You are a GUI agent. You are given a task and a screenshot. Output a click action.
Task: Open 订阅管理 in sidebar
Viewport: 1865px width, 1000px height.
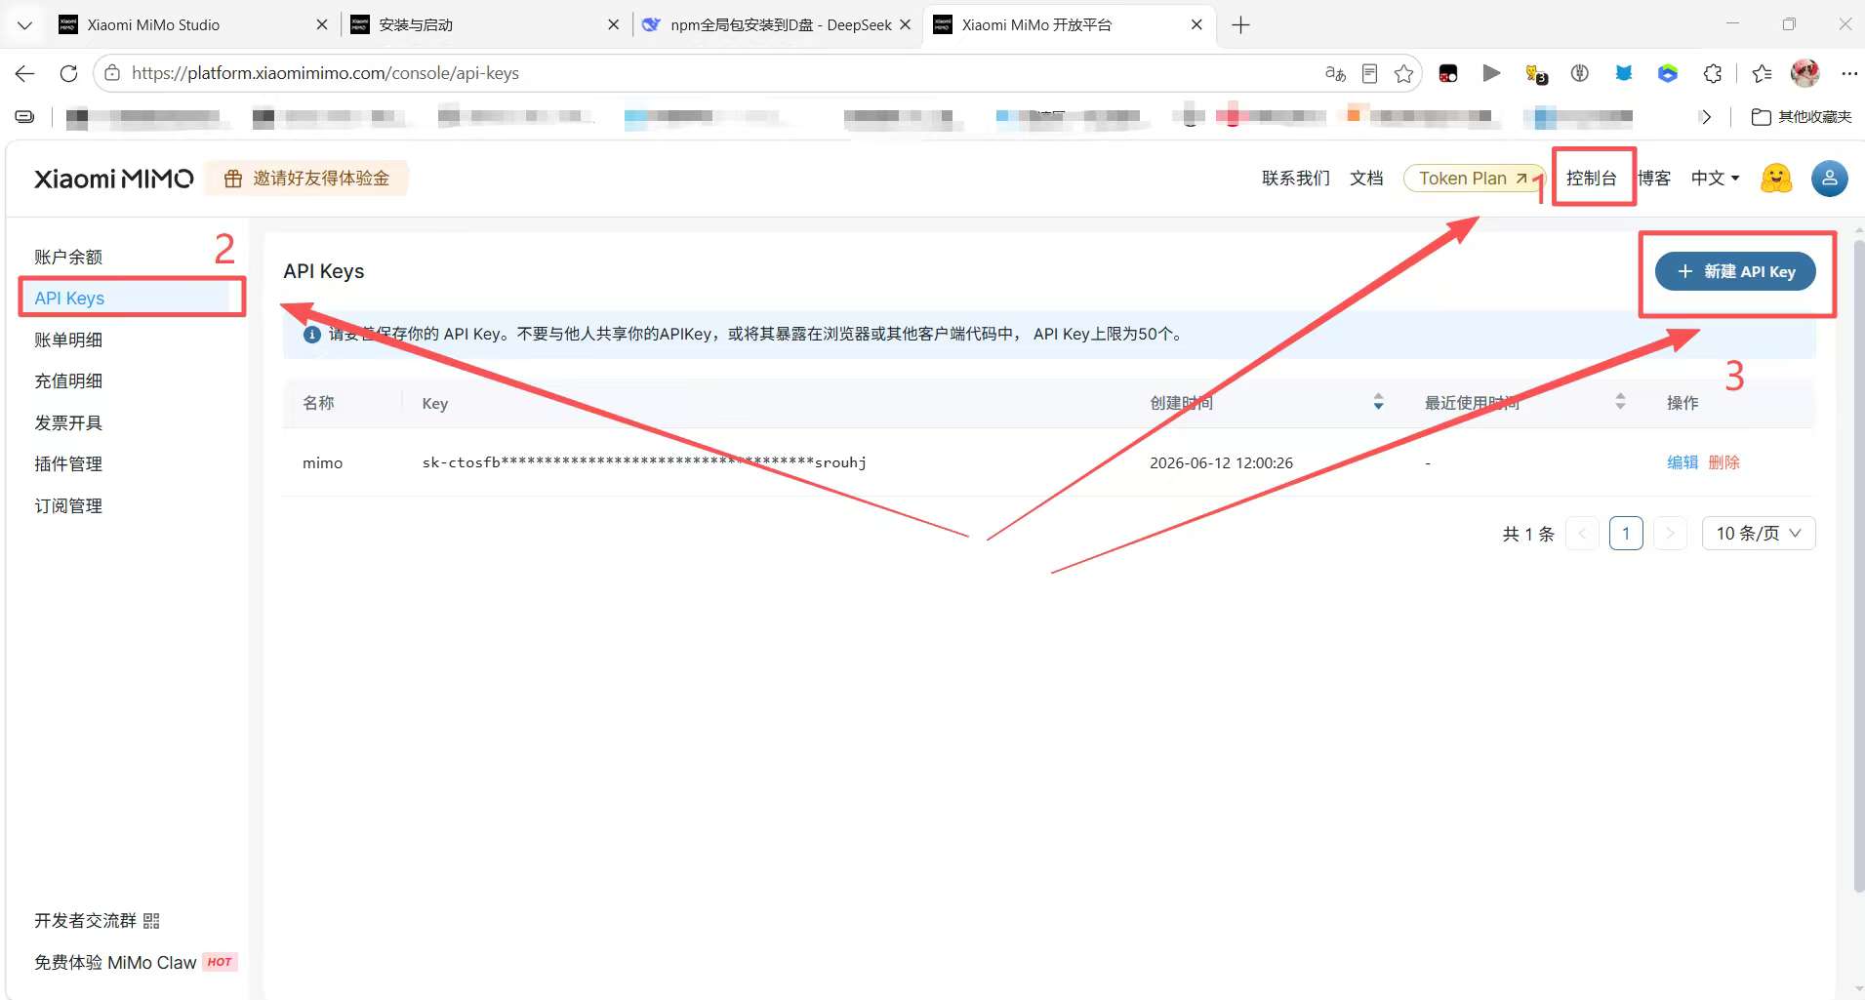pyautogui.click(x=68, y=506)
